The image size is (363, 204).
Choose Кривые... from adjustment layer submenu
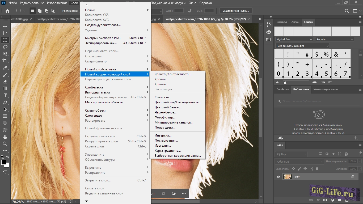pyautogui.click(x=161, y=84)
